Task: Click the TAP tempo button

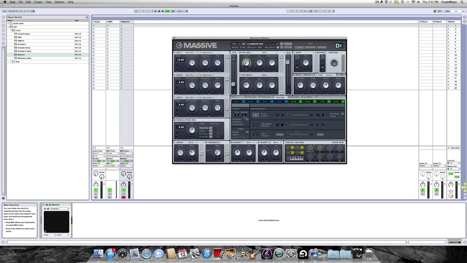Action: pyautogui.click(x=4, y=11)
